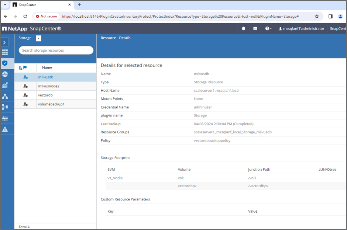Sort resources using the flag sort icon
347x230 pixels.
pyautogui.click(x=23, y=68)
